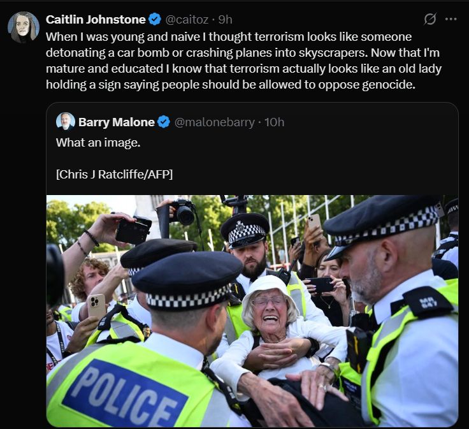Screen dimensions: 469x429
Task: Click the POLICE vest in the photo
Action: coord(126,396)
